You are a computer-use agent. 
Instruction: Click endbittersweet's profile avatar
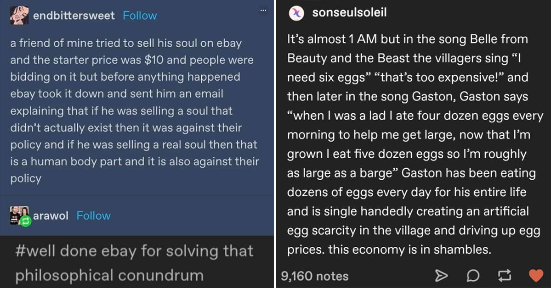pyautogui.click(x=19, y=16)
